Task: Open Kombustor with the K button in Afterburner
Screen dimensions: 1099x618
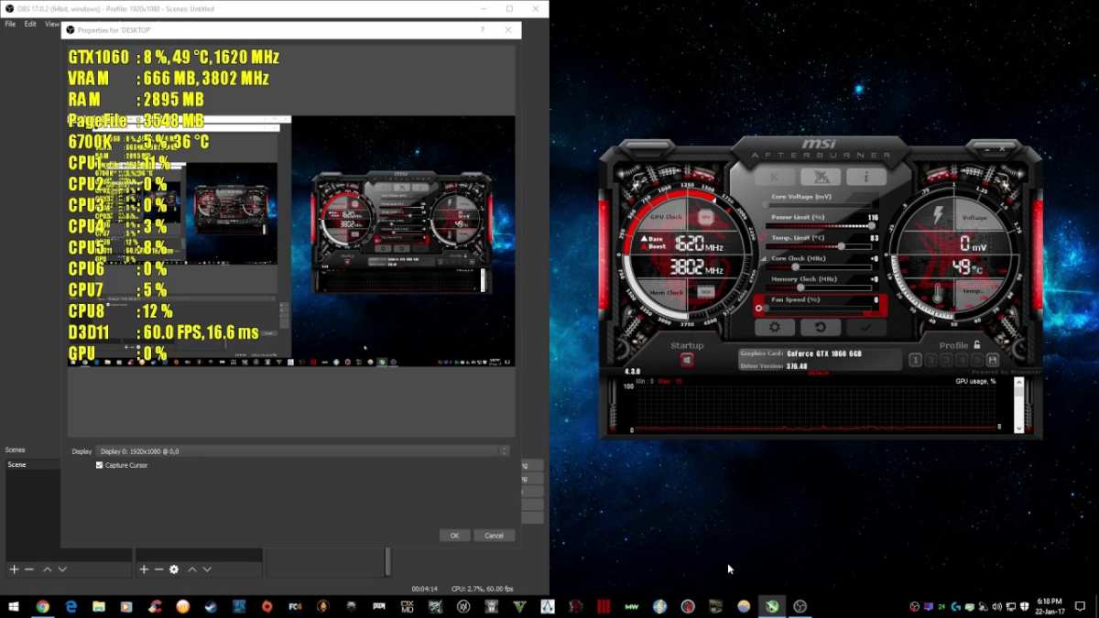Action: [775, 177]
